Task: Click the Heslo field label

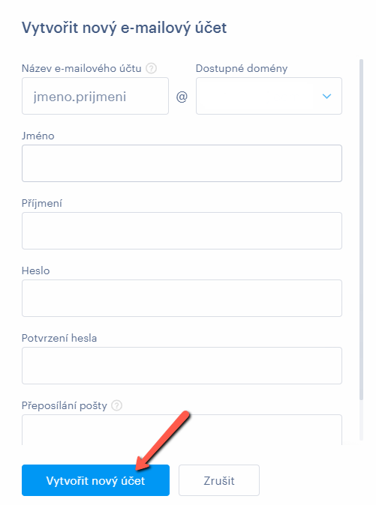Action: [35, 270]
